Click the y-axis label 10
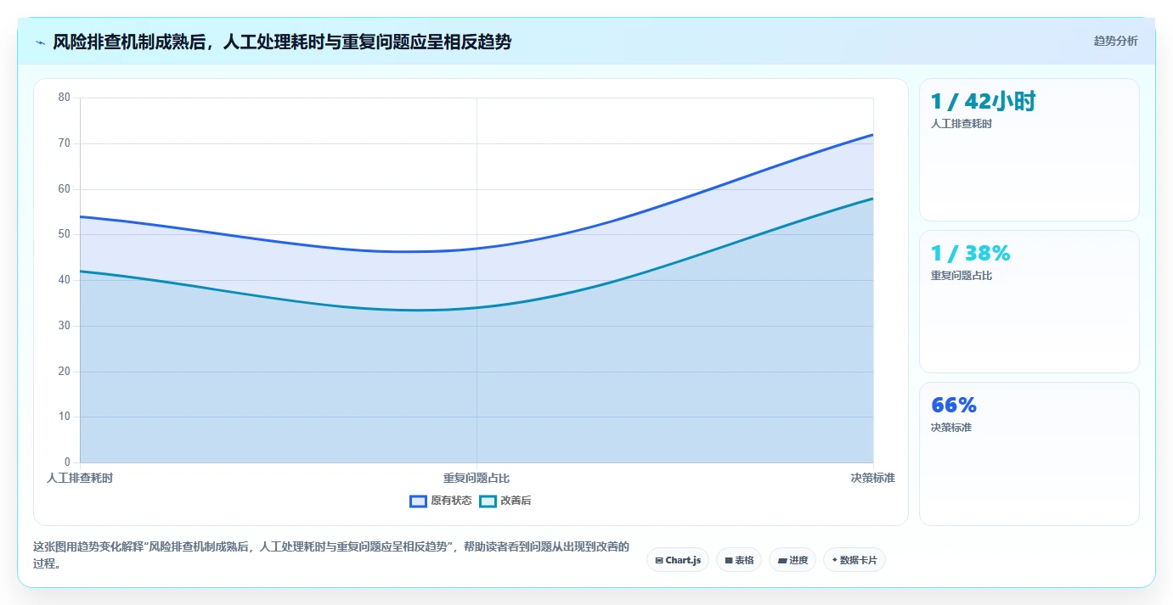 pos(65,417)
